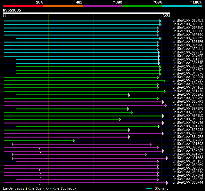Click the cyan ~100% identity color band

[x=182, y=6]
